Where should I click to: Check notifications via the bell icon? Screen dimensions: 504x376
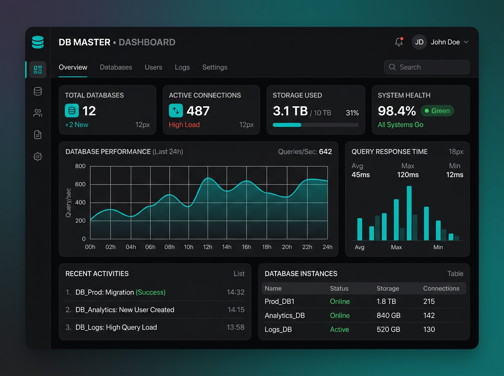coord(399,42)
